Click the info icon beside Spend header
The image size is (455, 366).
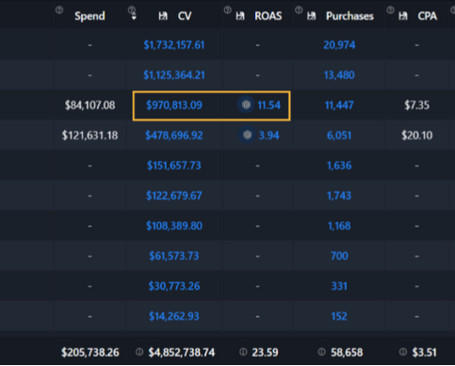[58, 10]
